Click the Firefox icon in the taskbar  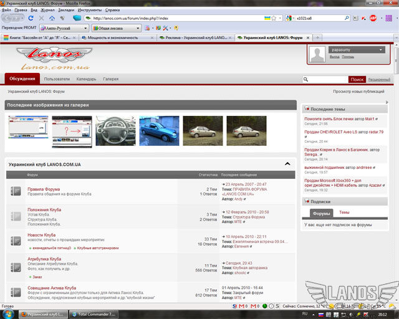tap(23, 314)
